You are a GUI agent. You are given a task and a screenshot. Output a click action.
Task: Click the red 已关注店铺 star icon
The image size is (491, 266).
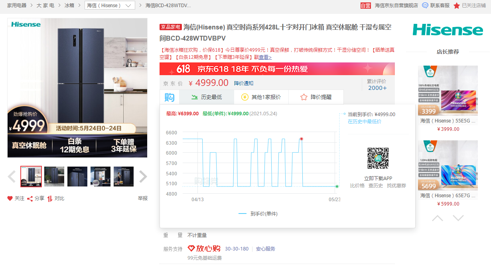(x=457, y=6)
